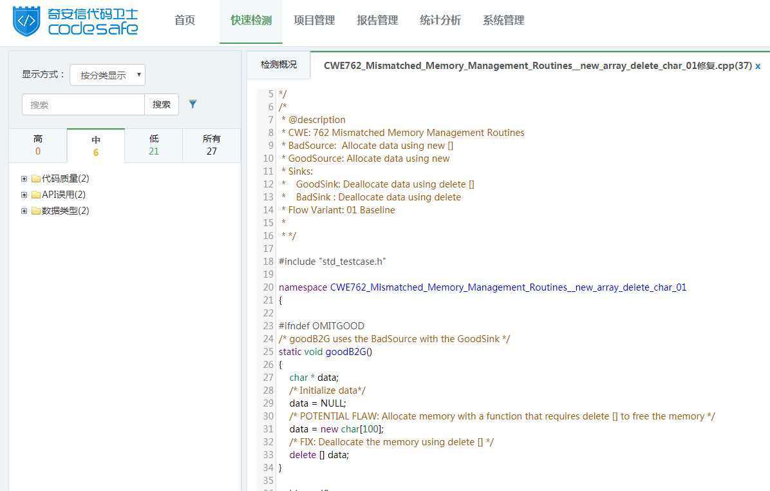Click the API误用 folder icon
This screenshot has width=770, height=491.
coord(36,195)
